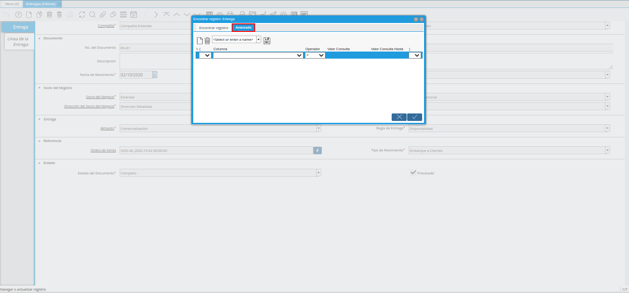Click the 'Navegar o actualizar registro' status text
The height and width of the screenshot is (293, 629).
pyautogui.click(x=23, y=290)
